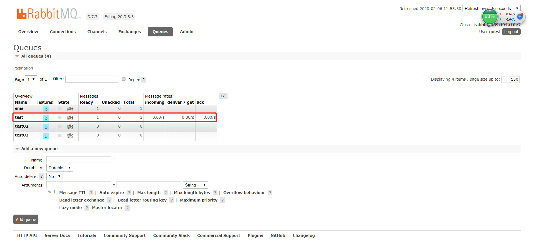Open help icon for Overflow behaviour
The image size is (534, 251).
270,193
